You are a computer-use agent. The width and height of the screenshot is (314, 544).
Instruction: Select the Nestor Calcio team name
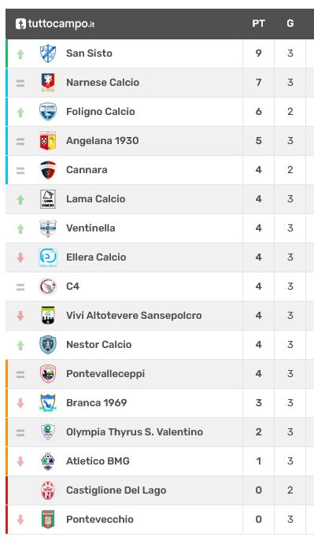click(x=99, y=345)
